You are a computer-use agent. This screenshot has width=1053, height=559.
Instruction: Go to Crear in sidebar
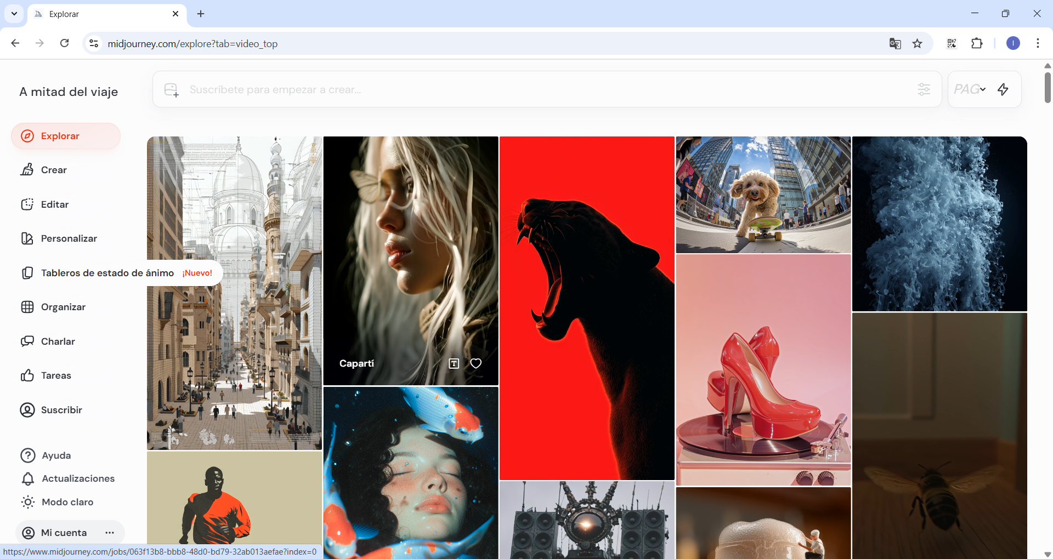pos(54,170)
